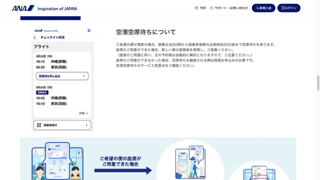Click the ログイン login button
320x180 pixels.
pos(289,8)
